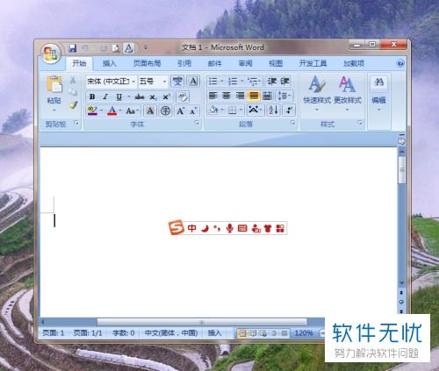Open Word help icon
Viewport: 439px width, 371px height.
pos(400,63)
